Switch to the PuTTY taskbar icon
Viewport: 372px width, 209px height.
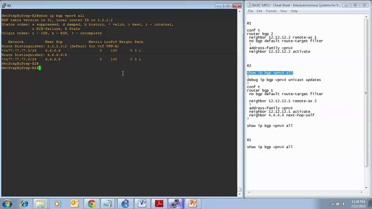point(176,203)
